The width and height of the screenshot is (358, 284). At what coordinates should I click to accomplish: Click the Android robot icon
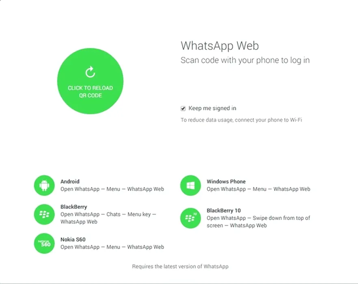(44, 185)
